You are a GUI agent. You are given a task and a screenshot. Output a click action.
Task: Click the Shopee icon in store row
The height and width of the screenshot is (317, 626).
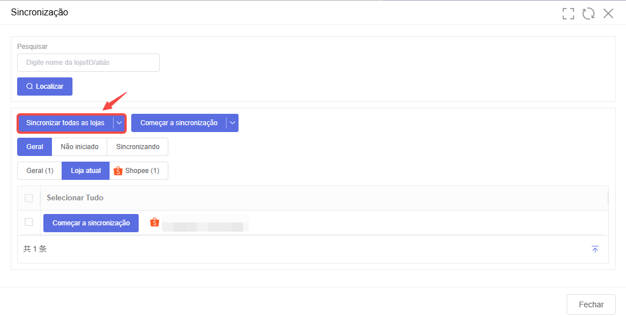pyautogui.click(x=155, y=223)
